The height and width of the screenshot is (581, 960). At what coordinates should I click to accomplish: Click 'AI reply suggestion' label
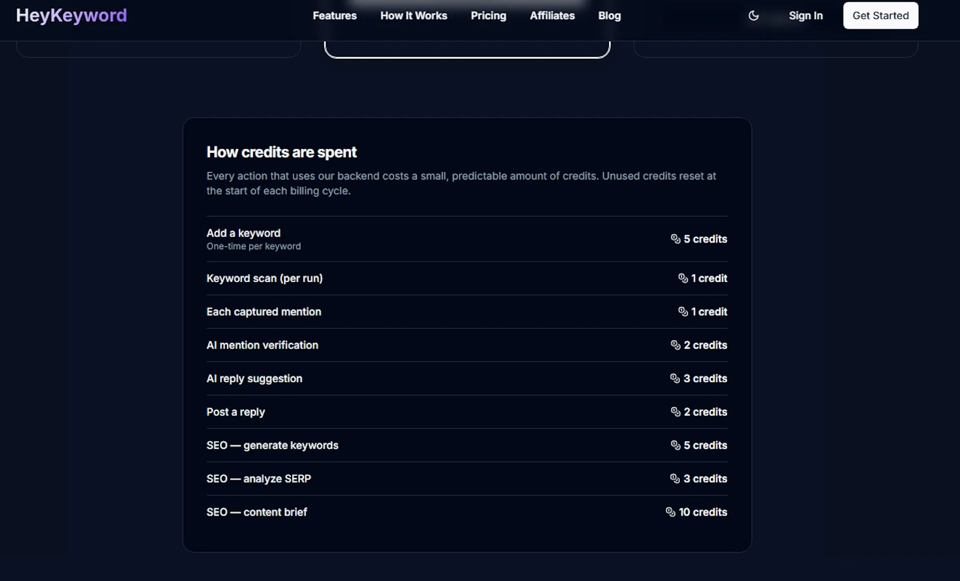254,379
